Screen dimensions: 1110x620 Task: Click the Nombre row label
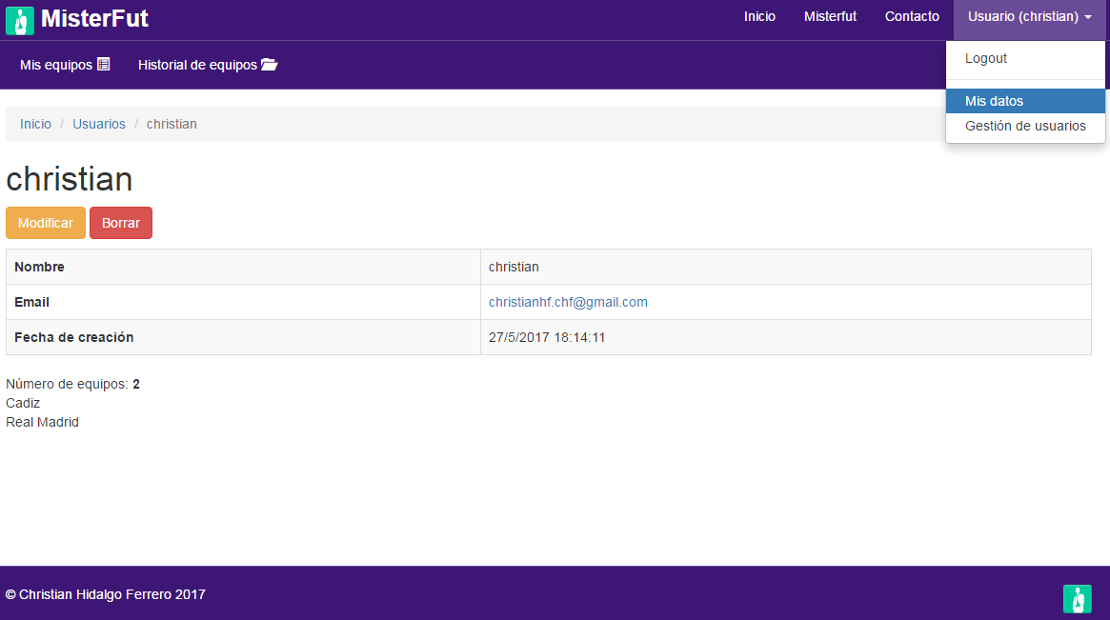pos(39,267)
